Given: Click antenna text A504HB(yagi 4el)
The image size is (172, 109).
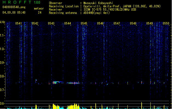Looking at the screenshot, I should (x=97, y=13).
